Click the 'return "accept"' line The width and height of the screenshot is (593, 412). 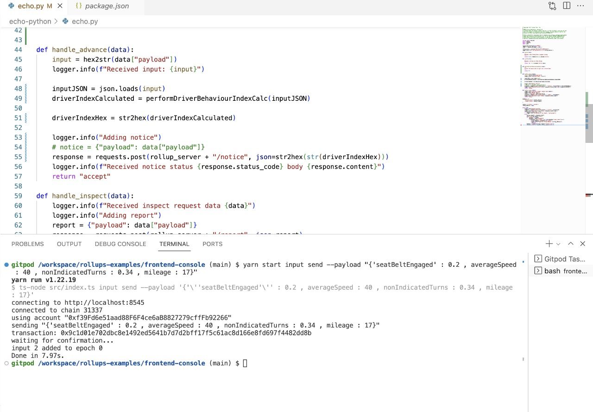pyautogui.click(x=81, y=176)
